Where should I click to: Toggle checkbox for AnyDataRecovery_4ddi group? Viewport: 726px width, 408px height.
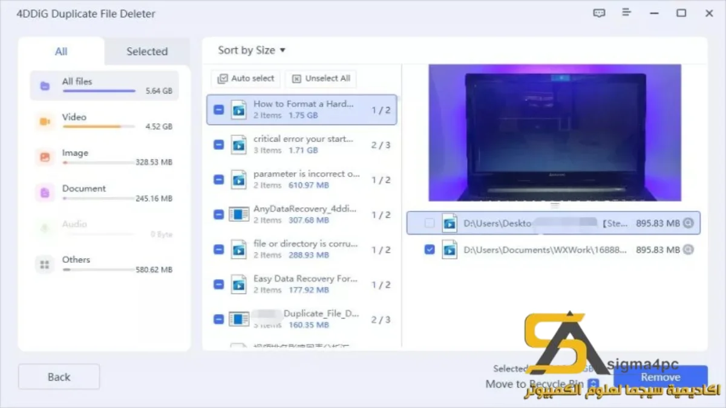pyautogui.click(x=219, y=215)
